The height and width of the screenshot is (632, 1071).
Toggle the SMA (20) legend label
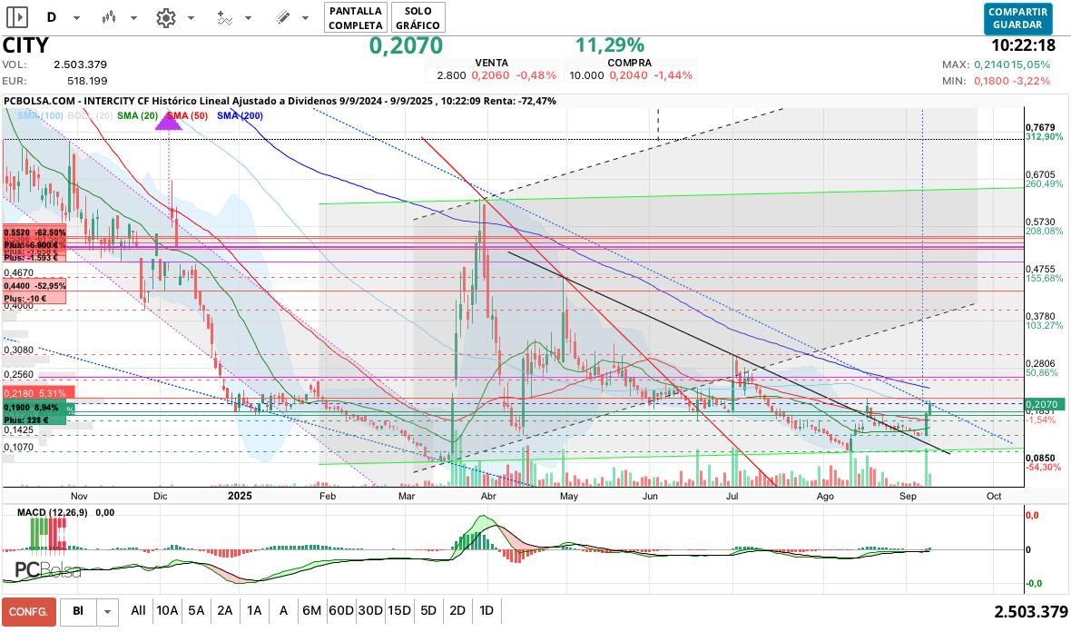(137, 115)
